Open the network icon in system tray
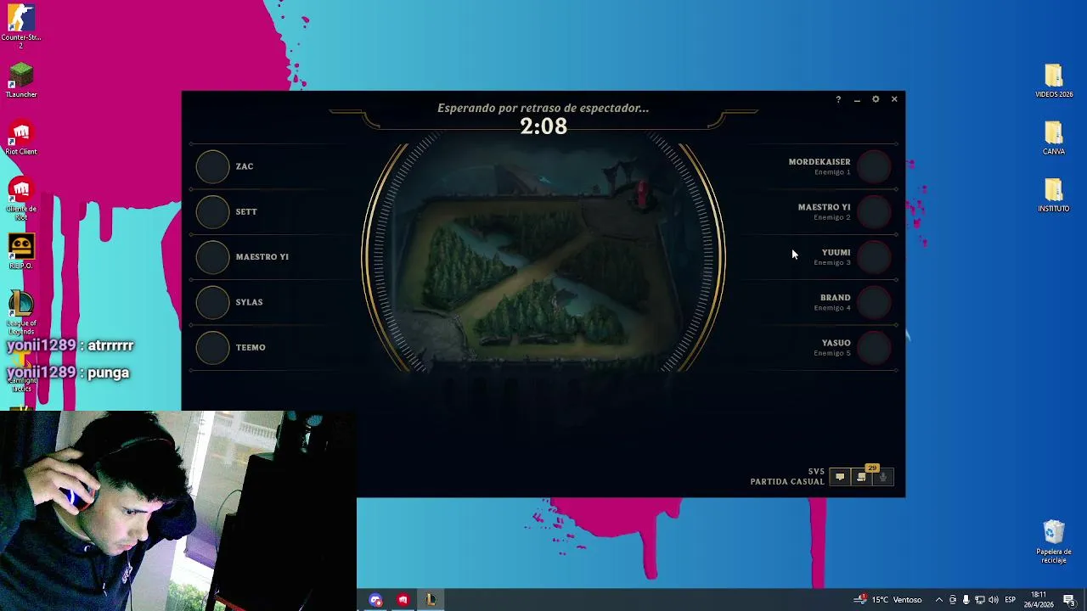Viewport: 1087px width, 611px height. [980, 600]
